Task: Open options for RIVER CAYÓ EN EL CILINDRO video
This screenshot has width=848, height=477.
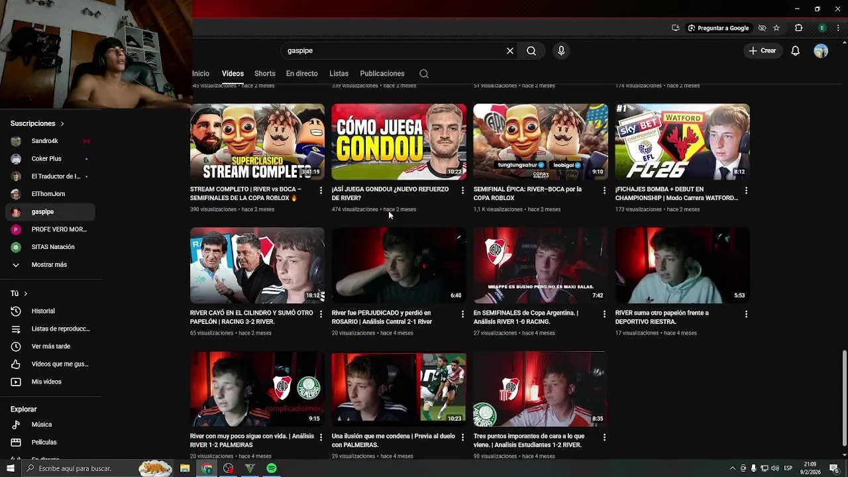Action: pos(321,315)
